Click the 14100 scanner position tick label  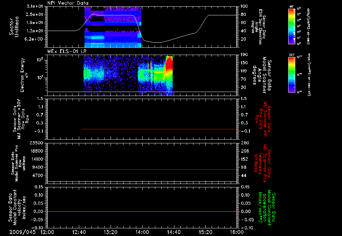click(36, 159)
